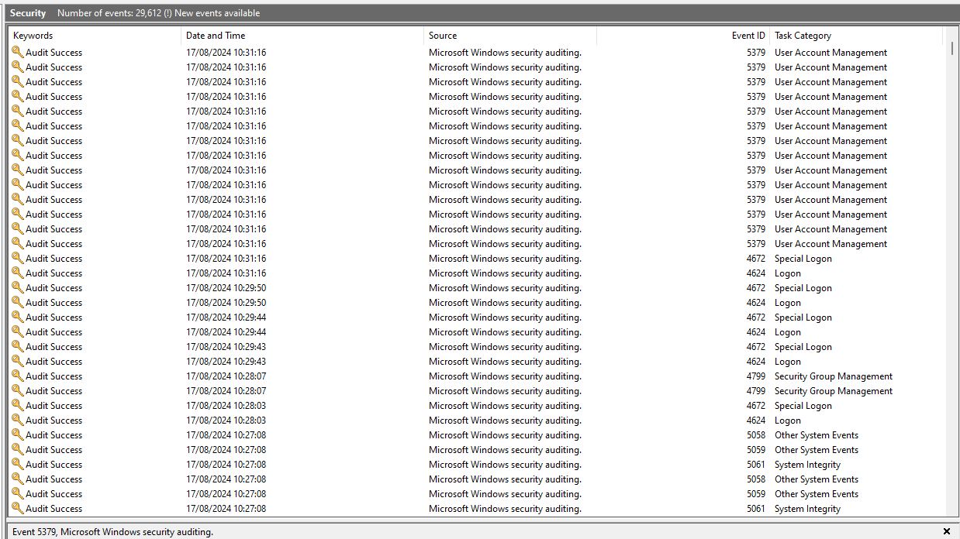Select Event ID 4672 logged at 10:28:03
Screen dimensions: 960x539
click(x=755, y=406)
